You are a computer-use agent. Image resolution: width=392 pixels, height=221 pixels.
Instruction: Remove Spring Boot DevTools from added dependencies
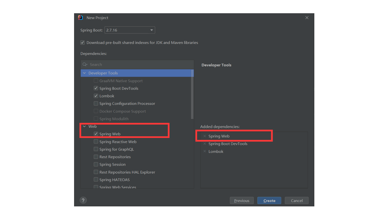point(205,144)
